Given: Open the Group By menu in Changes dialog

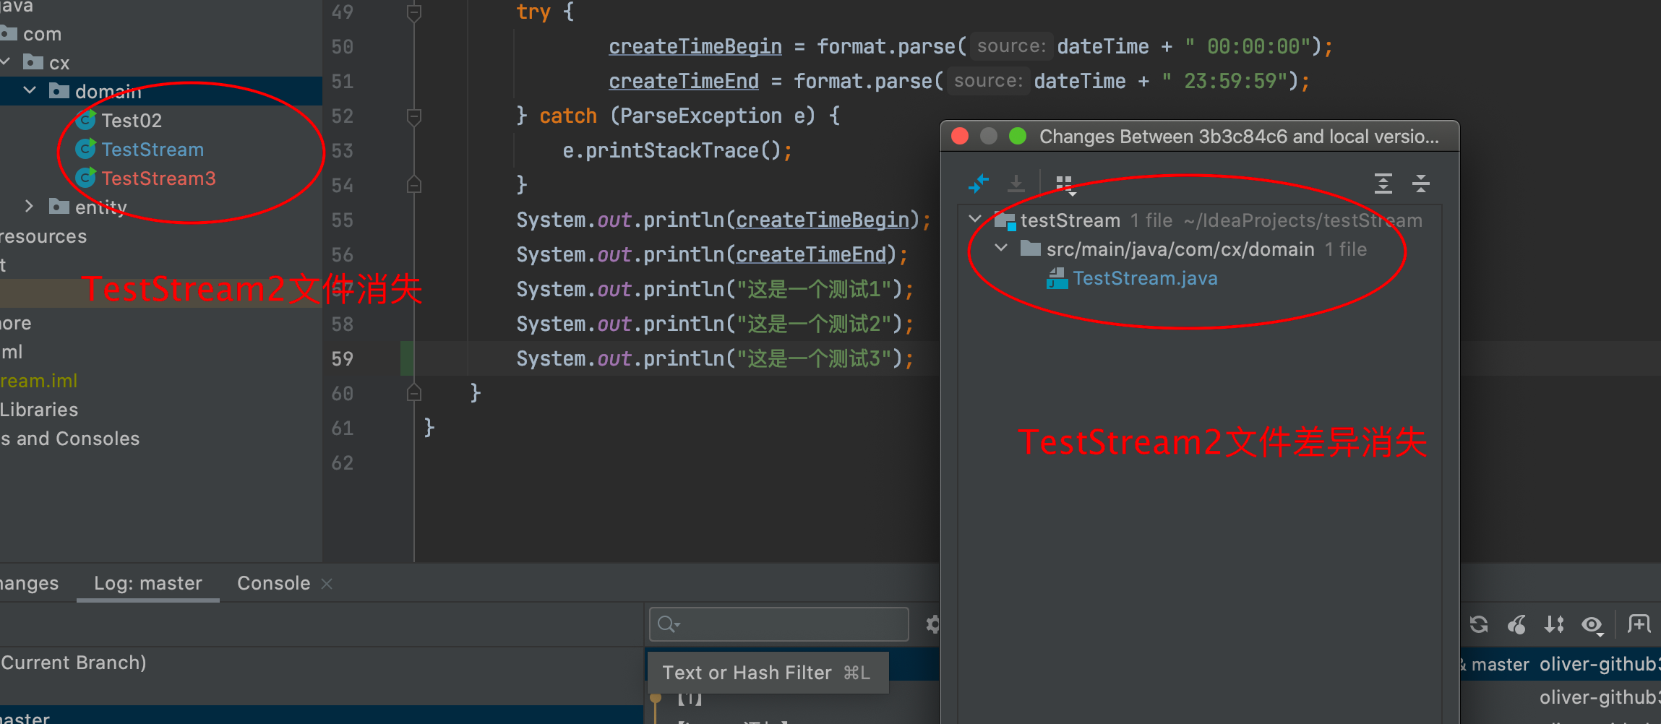Looking at the screenshot, I should click(x=1065, y=185).
